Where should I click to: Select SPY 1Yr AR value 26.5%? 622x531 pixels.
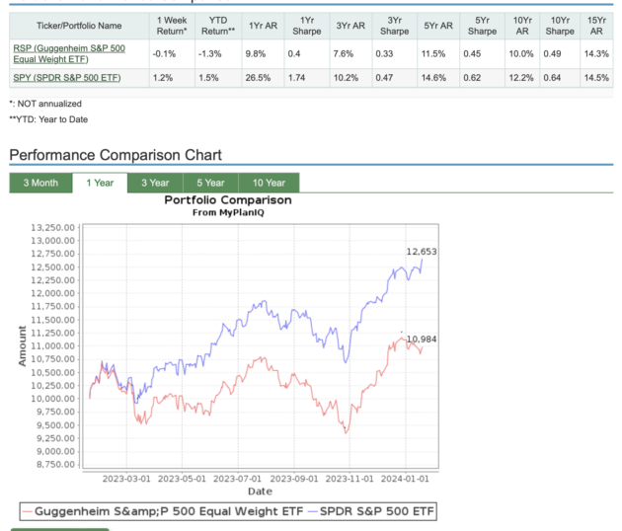click(258, 78)
